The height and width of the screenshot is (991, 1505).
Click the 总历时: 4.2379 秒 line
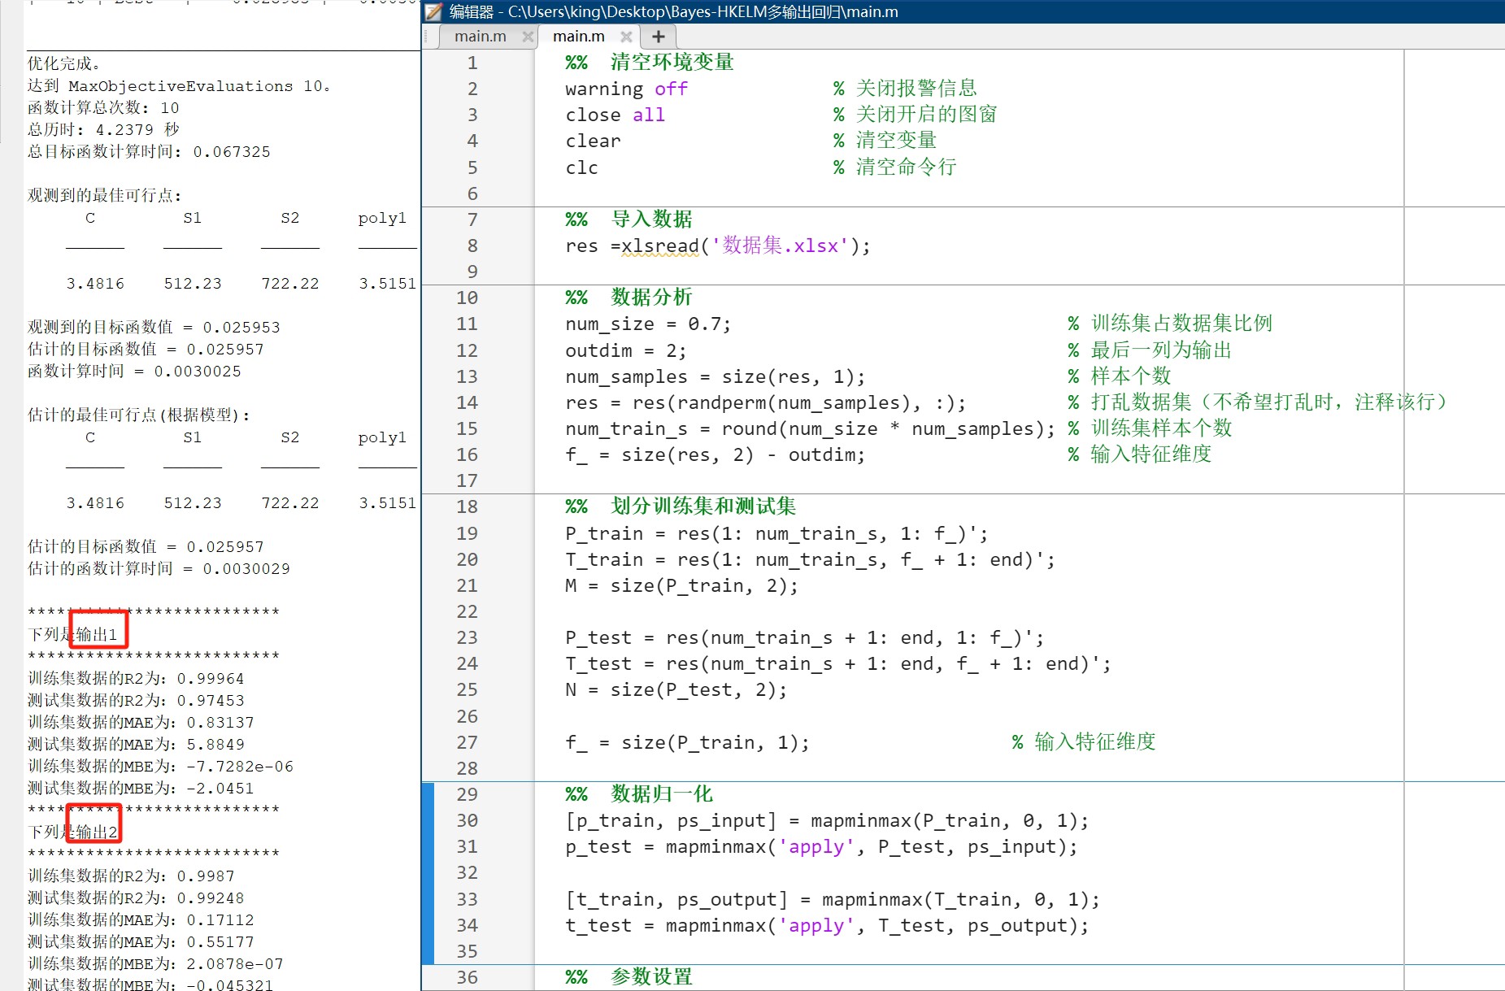point(103,129)
